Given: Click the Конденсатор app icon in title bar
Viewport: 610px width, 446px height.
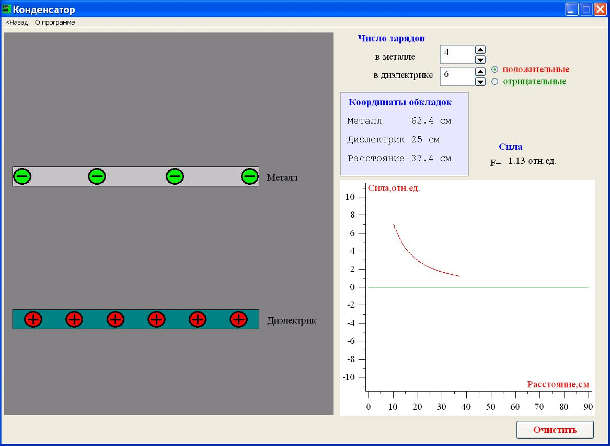Looking at the screenshot, I should tap(7, 9).
